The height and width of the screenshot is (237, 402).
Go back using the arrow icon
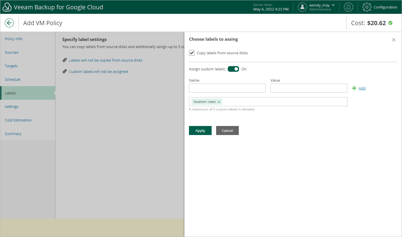(x=9, y=23)
